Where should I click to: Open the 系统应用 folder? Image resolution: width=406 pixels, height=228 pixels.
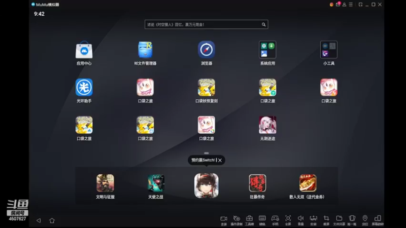coord(267,50)
